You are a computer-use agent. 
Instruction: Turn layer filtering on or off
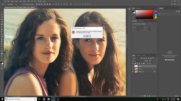pos(153,58)
